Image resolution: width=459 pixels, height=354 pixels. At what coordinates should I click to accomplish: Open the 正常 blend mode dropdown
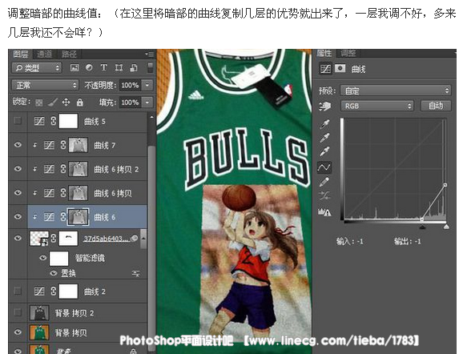(45, 85)
